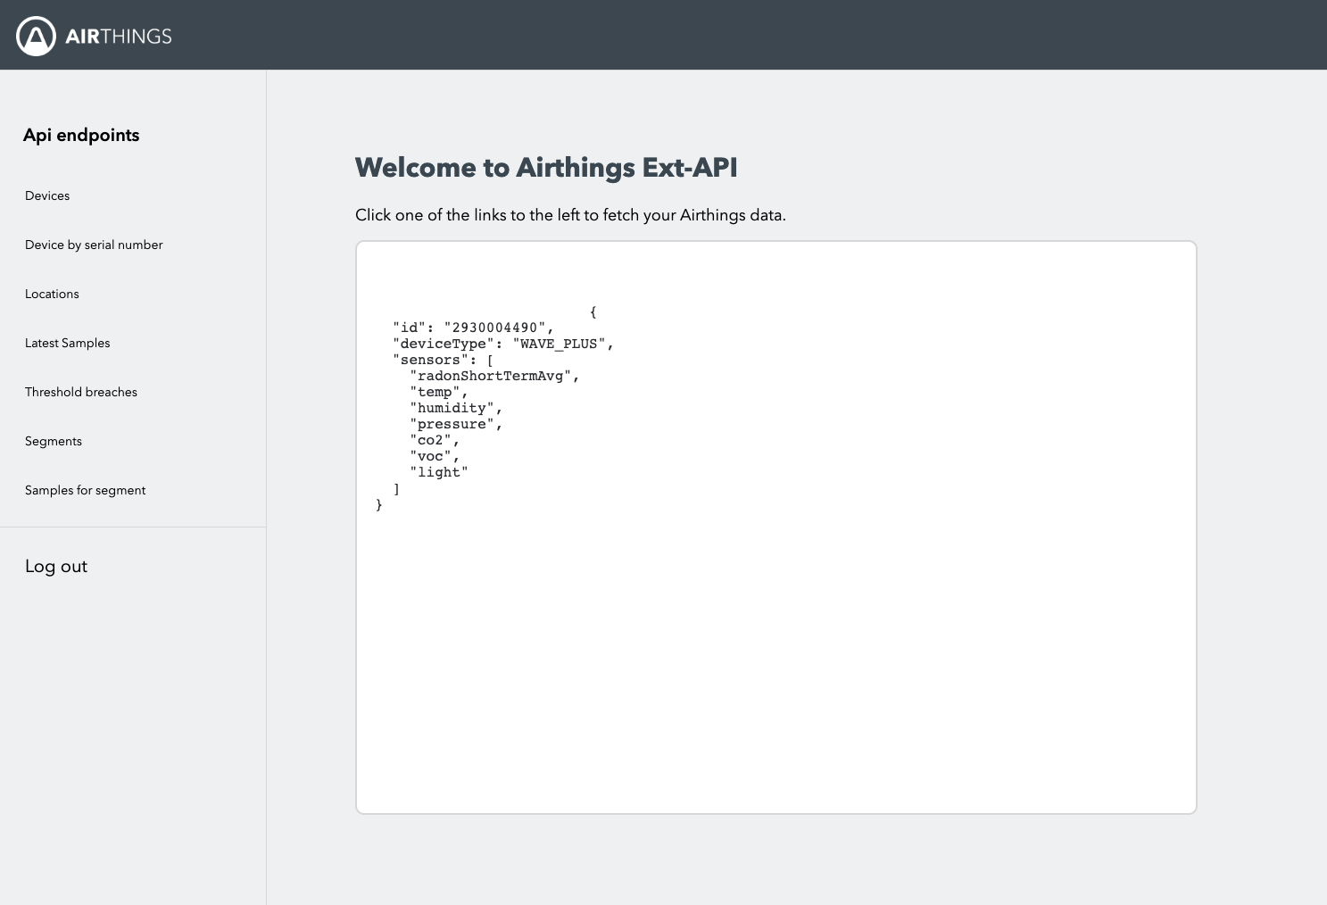Open Device by serial number endpoint
The image size is (1327, 905).
point(94,245)
